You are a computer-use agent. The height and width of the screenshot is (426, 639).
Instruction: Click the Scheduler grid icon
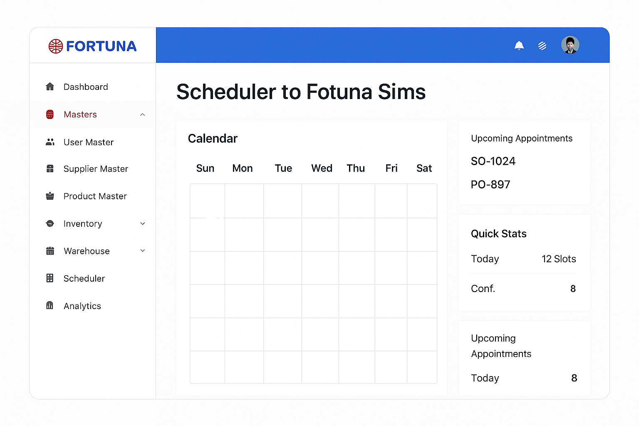pyautogui.click(x=50, y=278)
